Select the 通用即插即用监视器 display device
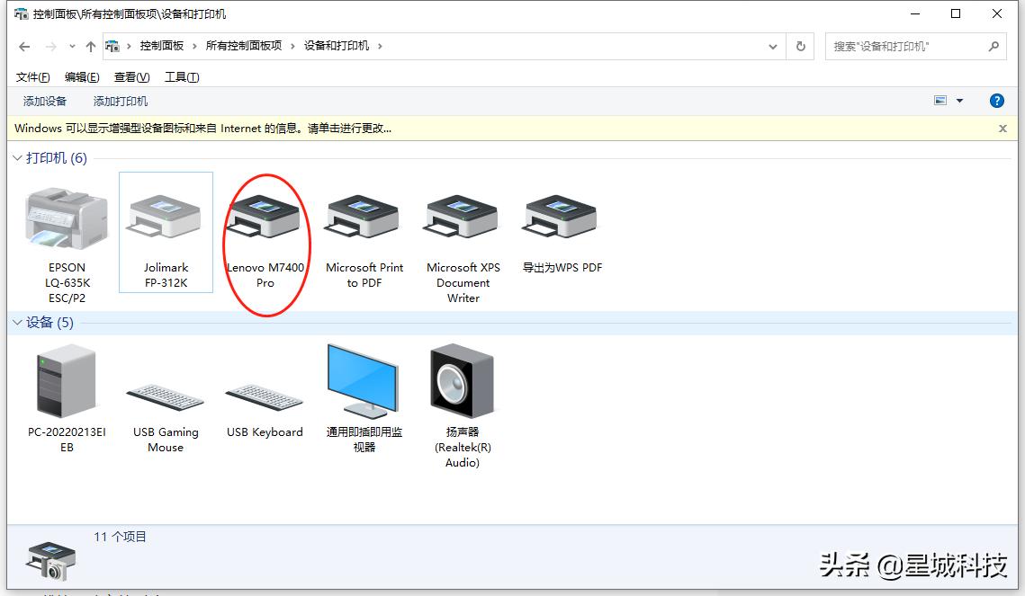 click(x=363, y=382)
